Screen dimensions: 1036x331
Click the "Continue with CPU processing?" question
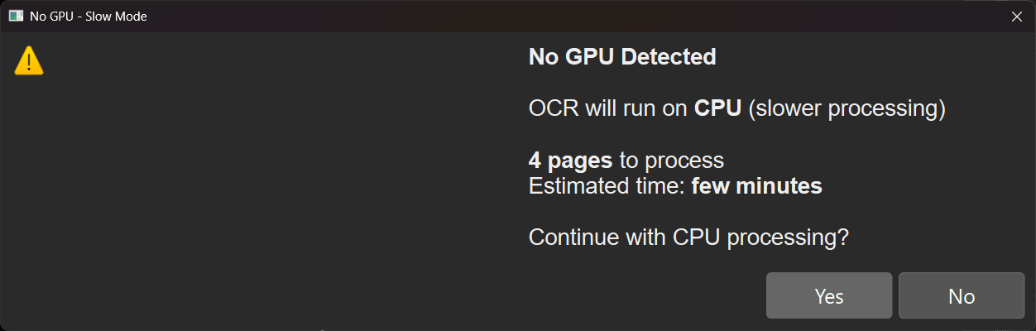[x=688, y=237]
